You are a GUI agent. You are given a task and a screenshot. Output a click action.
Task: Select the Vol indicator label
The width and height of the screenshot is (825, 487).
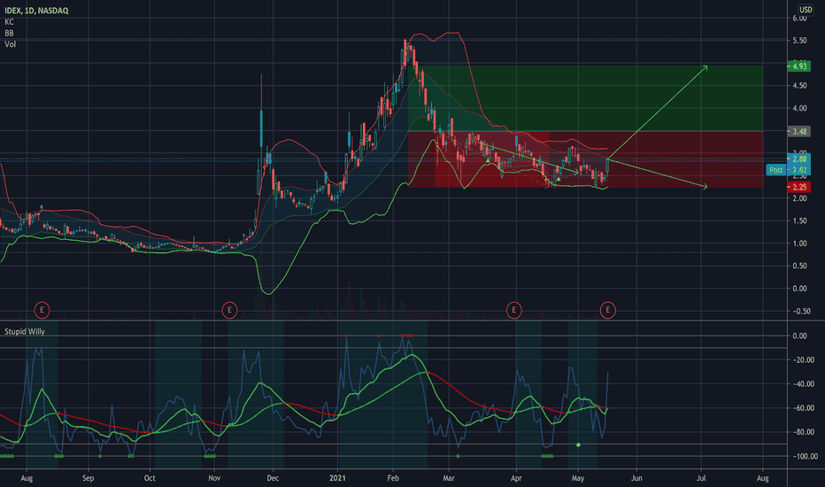(x=10, y=44)
